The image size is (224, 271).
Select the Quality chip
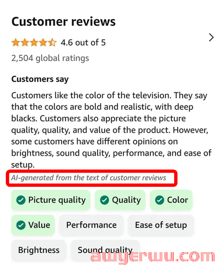pyautogui.click(x=120, y=200)
